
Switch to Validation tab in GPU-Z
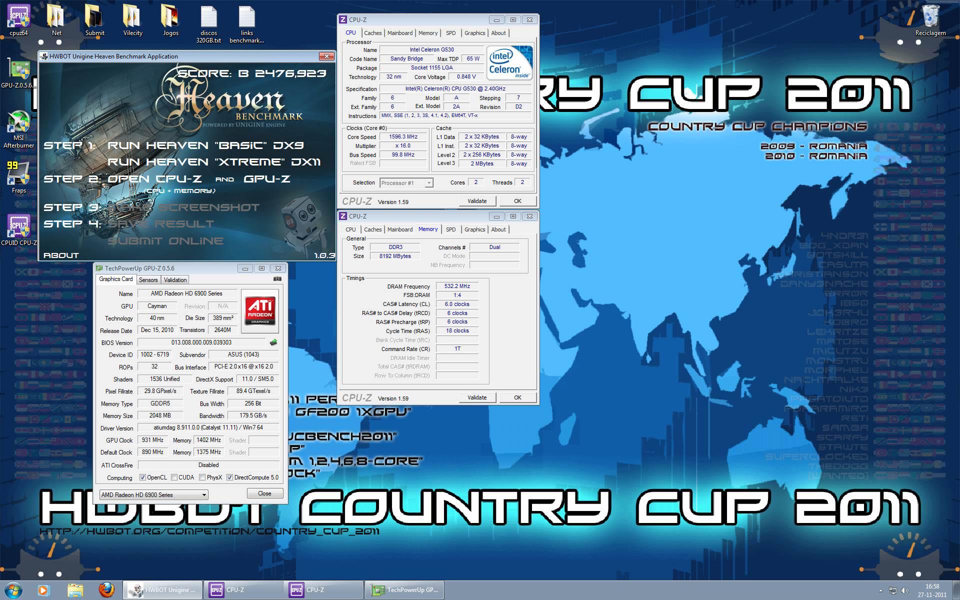click(175, 280)
